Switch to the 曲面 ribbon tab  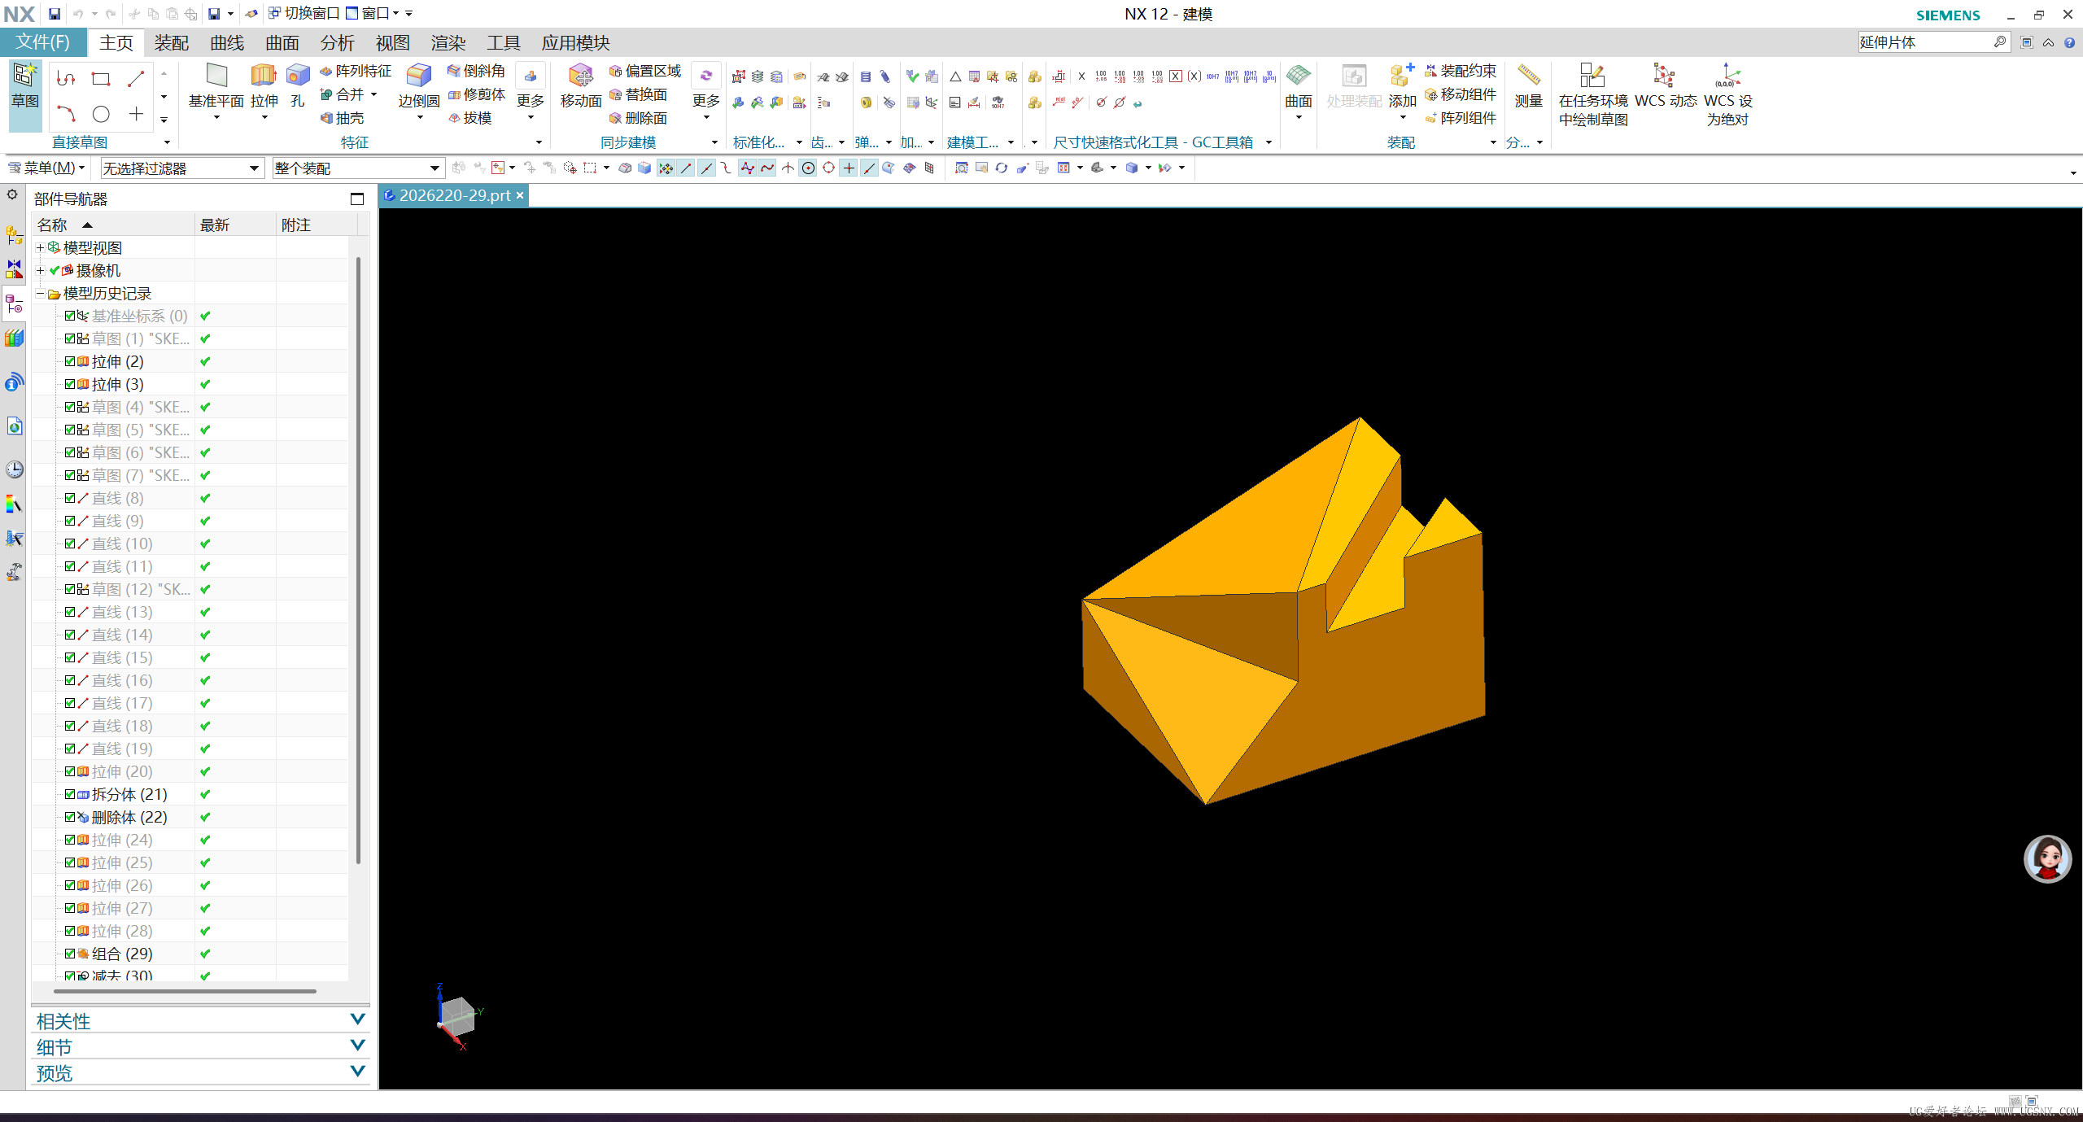(x=282, y=42)
